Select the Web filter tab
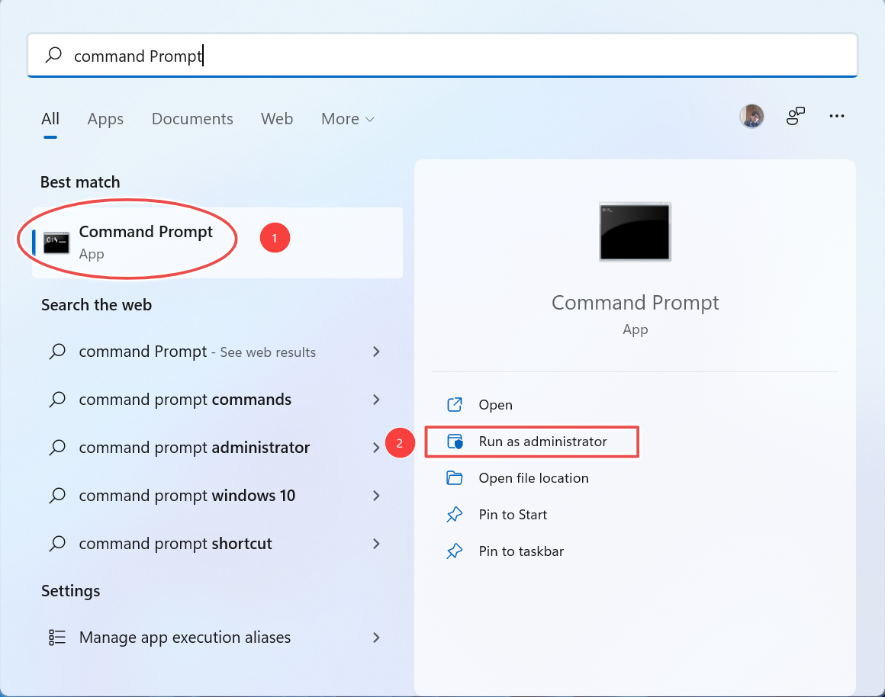The height and width of the screenshot is (697, 885). (277, 119)
